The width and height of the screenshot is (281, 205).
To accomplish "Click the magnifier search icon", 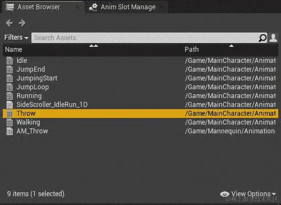I will [263, 38].
